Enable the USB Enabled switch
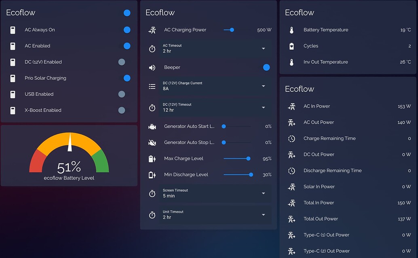The width and height of the screenshot is (418, 258). (x=124, y=94)
